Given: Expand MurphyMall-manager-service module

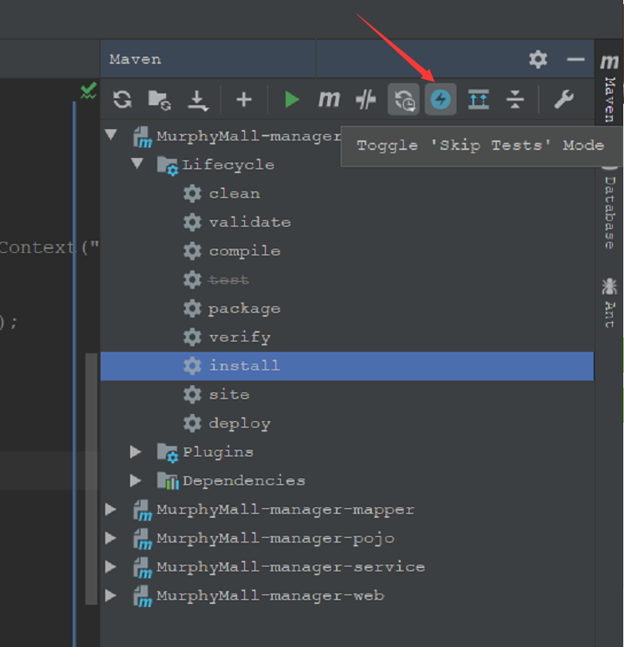Looking at the screenshot, I should click(x=110, y=566).
